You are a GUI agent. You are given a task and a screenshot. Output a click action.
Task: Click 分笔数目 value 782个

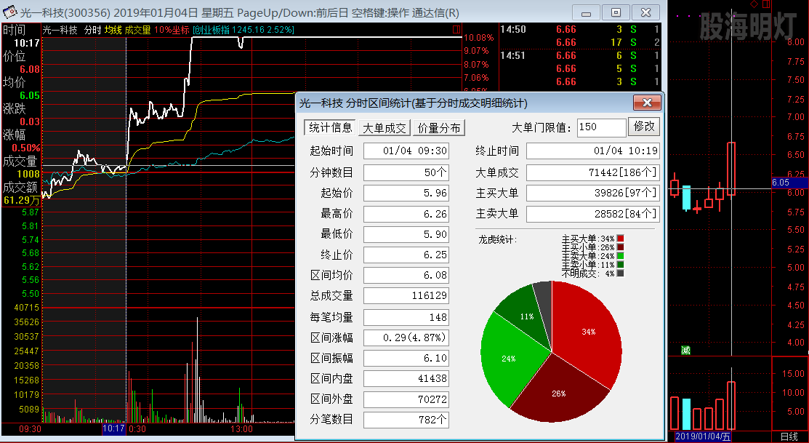click(x=406, y=420)
